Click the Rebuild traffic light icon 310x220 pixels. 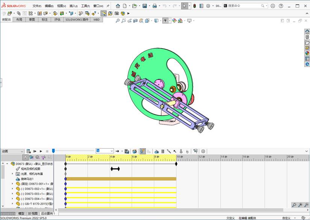point(195,6)
